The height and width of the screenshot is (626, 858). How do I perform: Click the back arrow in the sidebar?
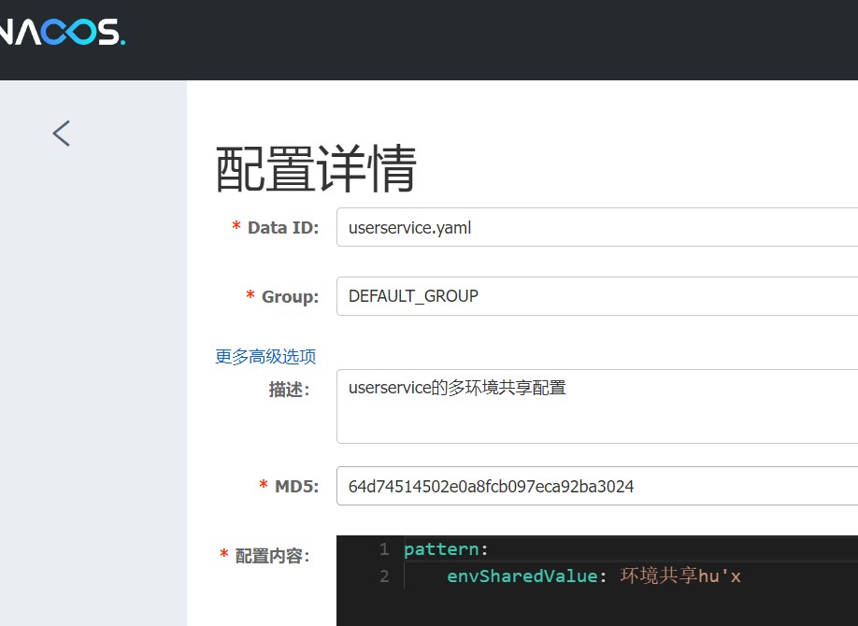coord(62,134)
